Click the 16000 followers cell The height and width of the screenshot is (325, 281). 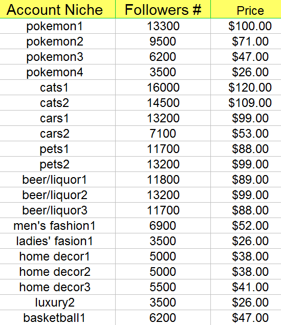click(x=163, y=88)
